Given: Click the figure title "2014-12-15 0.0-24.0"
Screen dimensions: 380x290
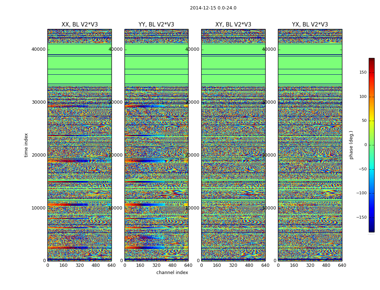Looking at the screenshot, I should tap(213, 8).
